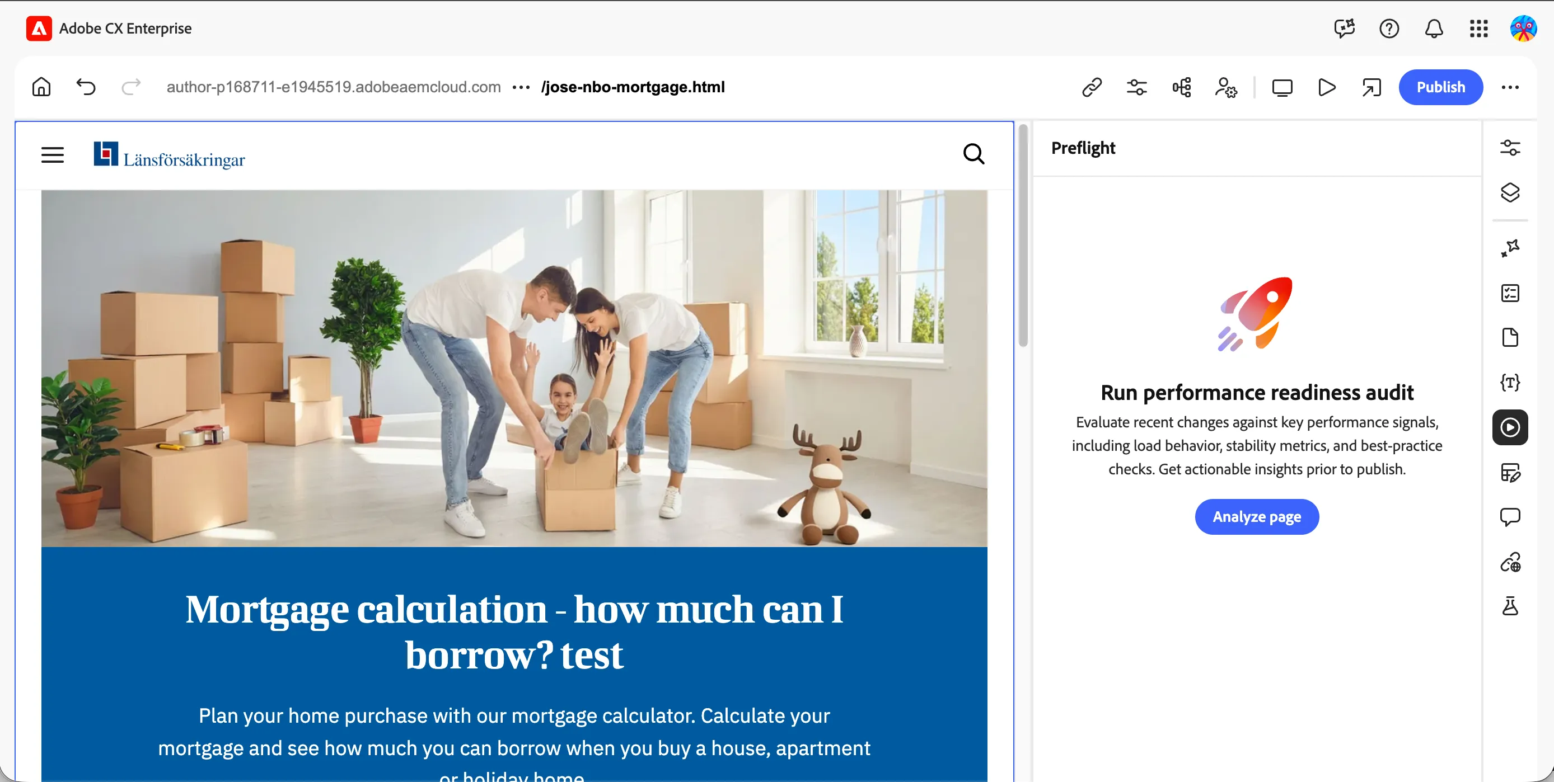Click the page preview vertical scrollbar
Viewport: 1554px width, 782px height.
click(1023, 235)
